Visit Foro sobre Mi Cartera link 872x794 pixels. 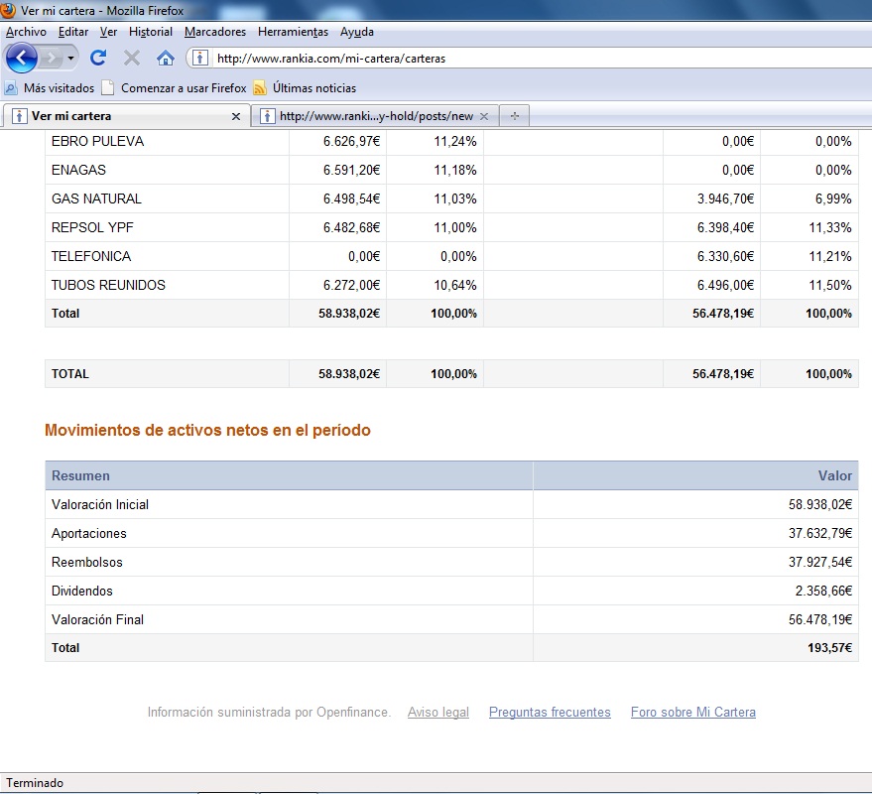tap(692, 712)
